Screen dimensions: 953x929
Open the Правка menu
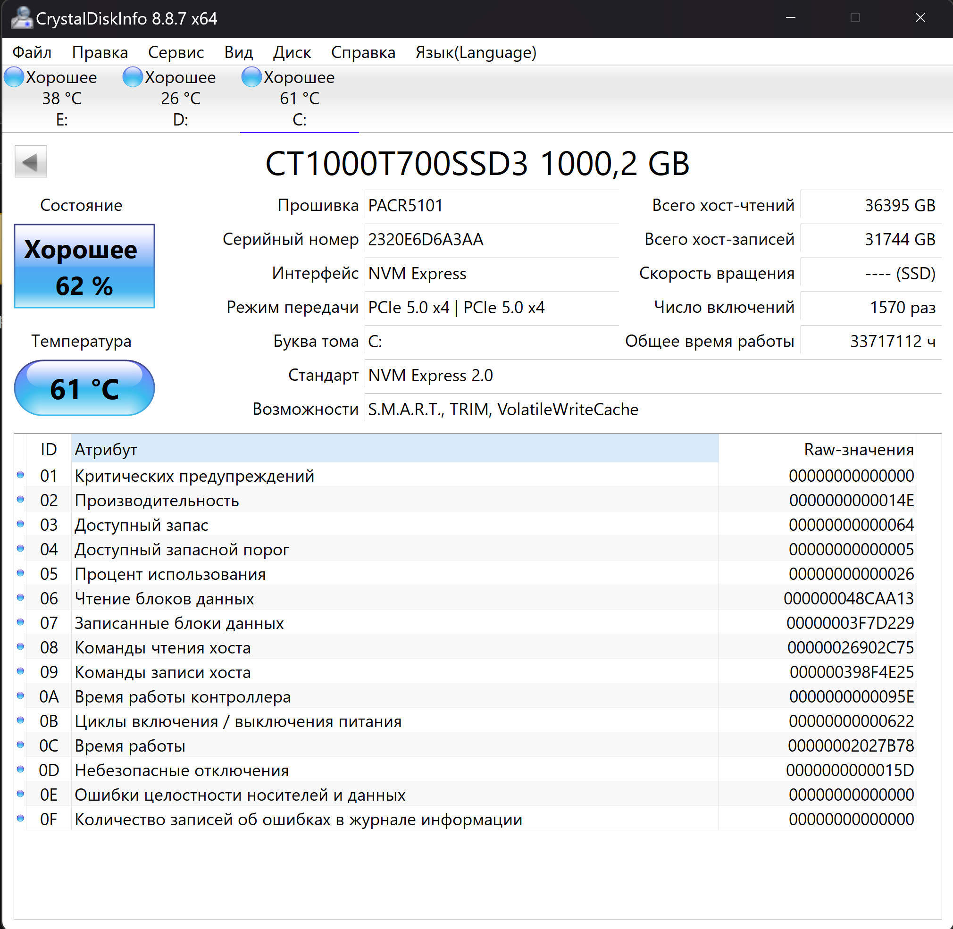click(100, 52)
